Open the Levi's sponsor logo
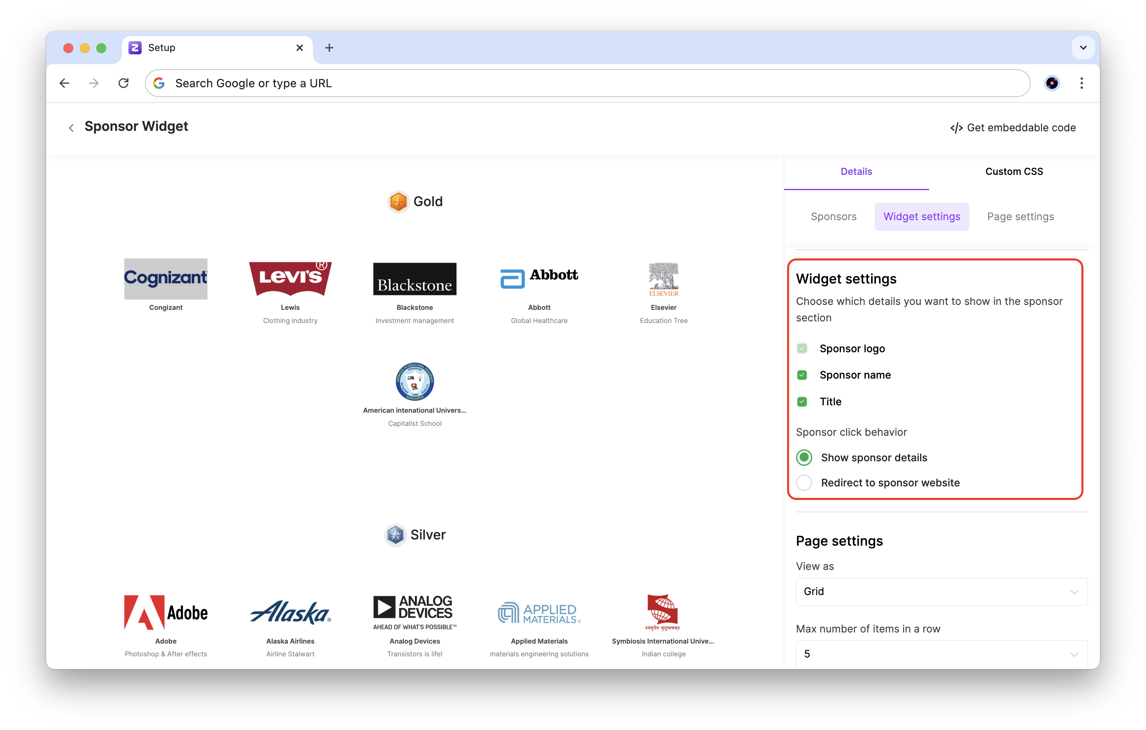Image resolution: width=1146 pixels, height=730 pixels. click(x=290, y=279)
